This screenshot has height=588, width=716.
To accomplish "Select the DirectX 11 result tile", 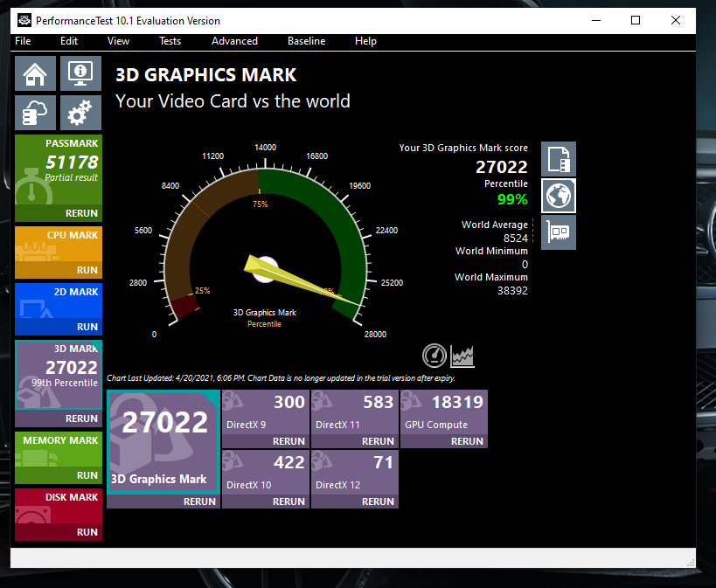I will tap(355, 412).
